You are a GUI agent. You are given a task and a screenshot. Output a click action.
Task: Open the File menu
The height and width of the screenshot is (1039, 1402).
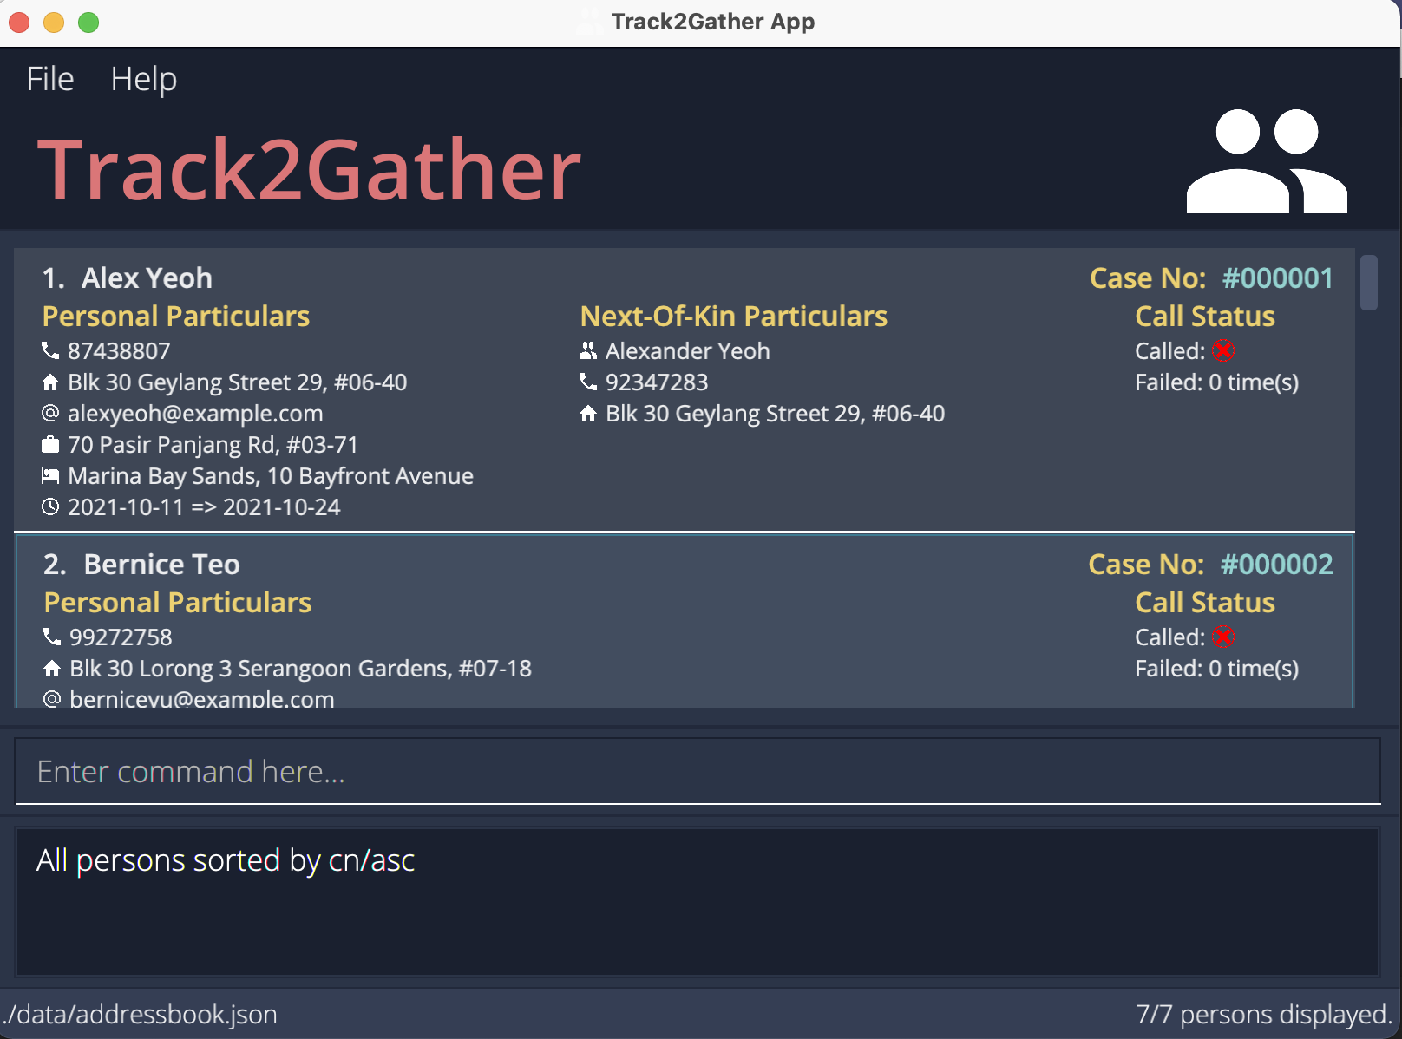(49, 79)
